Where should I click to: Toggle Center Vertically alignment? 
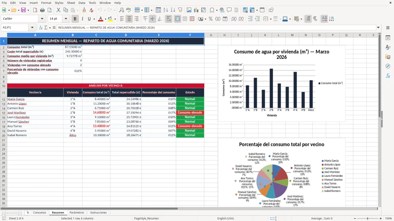152,19
